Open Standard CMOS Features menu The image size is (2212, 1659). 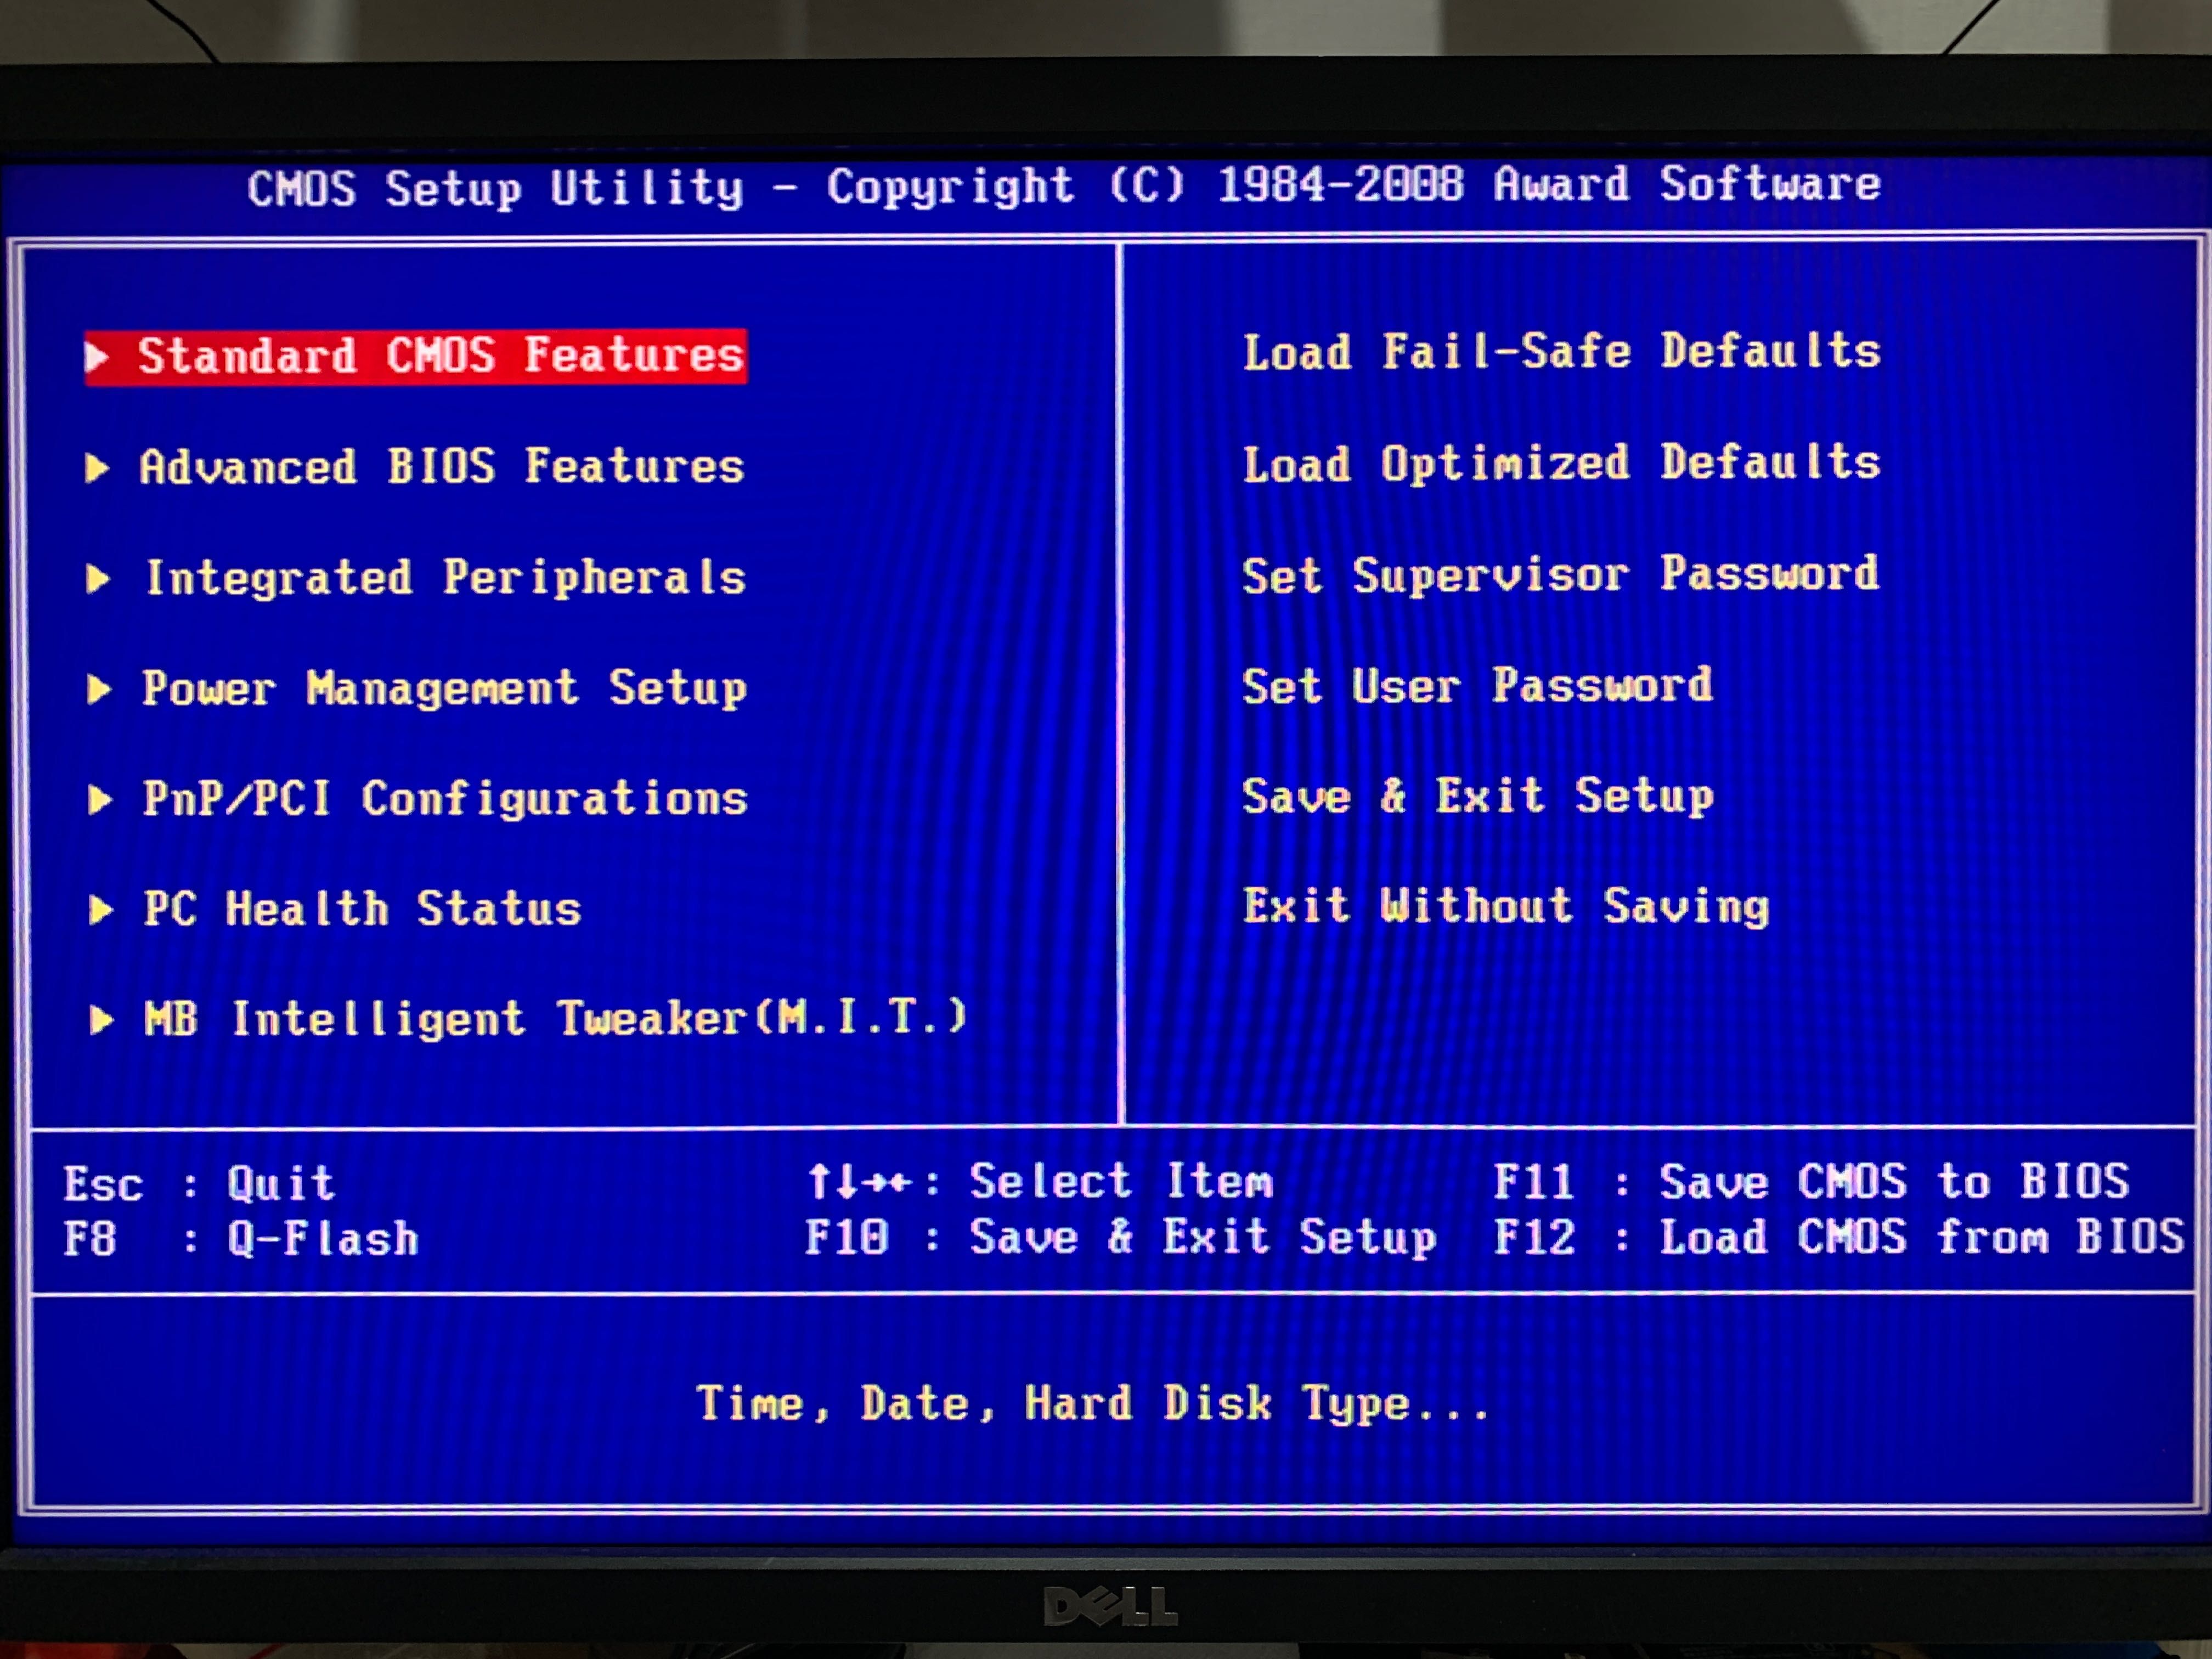[x=416, y=356]
